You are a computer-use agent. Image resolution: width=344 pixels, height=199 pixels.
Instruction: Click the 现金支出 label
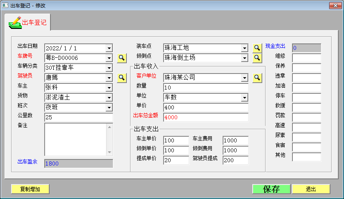point(275,46)
